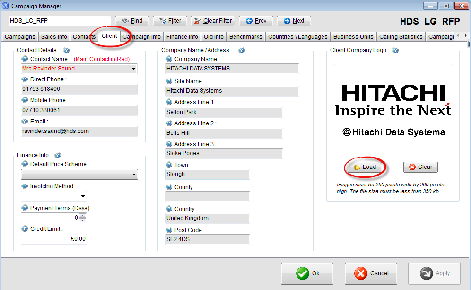
Task: Click help icon next to Email label
Action: 25,122
